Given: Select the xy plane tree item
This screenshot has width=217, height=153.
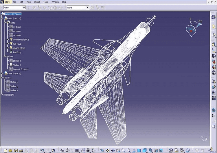Looking at the screenshot, I should [x=17, y=27].
